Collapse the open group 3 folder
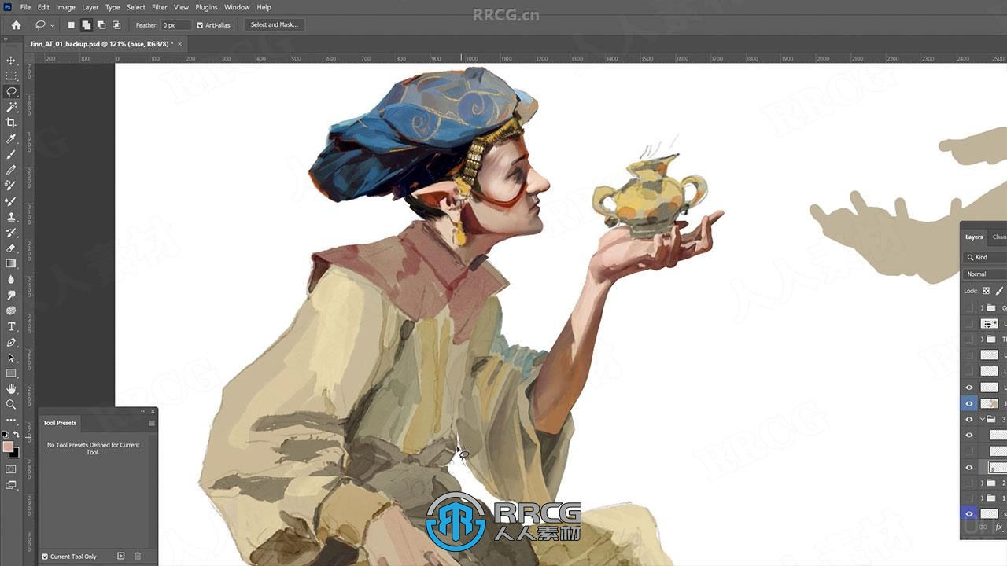 (982, 419)
